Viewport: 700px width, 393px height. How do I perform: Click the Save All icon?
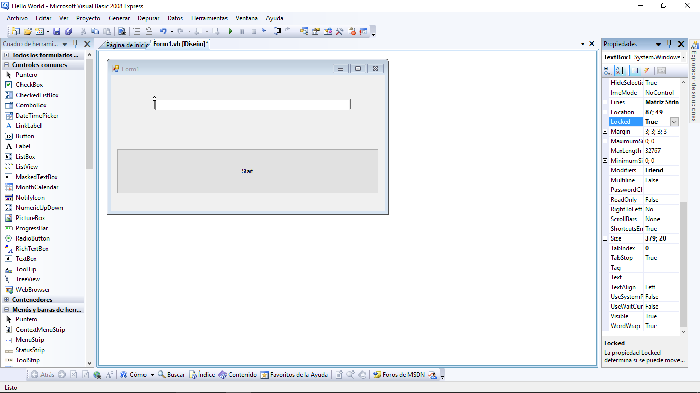[x=68, y=31]
